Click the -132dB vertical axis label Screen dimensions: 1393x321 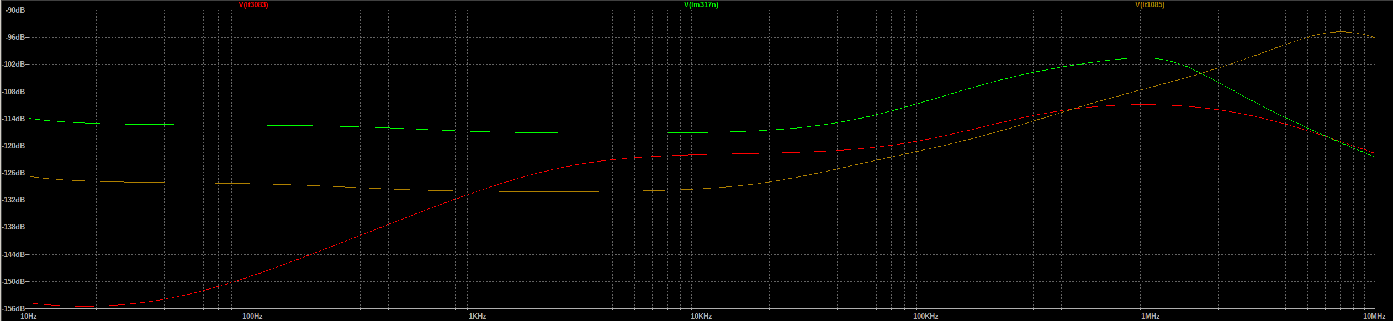(13, 200)
